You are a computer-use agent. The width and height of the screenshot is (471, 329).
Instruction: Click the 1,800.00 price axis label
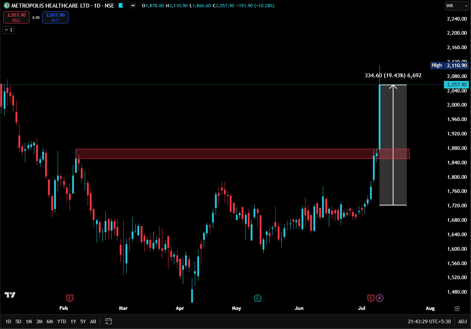[x=457, y=177]
